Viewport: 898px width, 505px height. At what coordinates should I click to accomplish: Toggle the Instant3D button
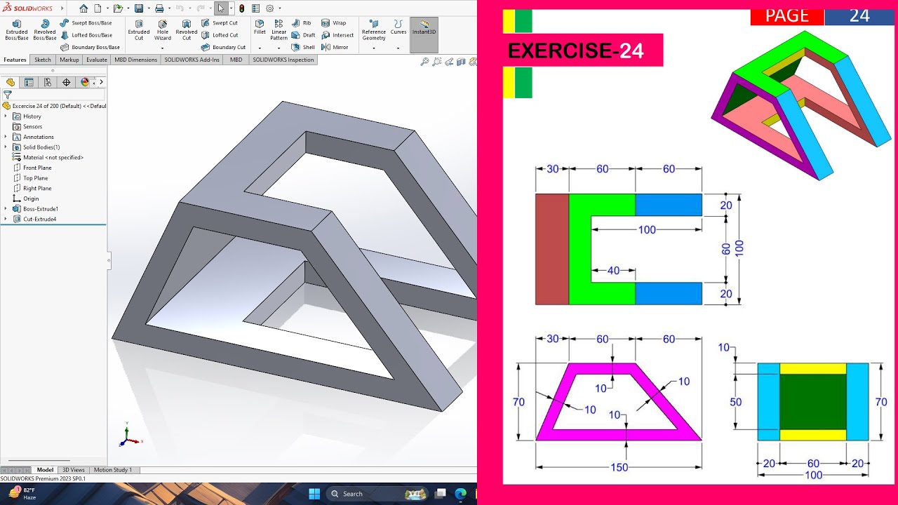point(424,34)
